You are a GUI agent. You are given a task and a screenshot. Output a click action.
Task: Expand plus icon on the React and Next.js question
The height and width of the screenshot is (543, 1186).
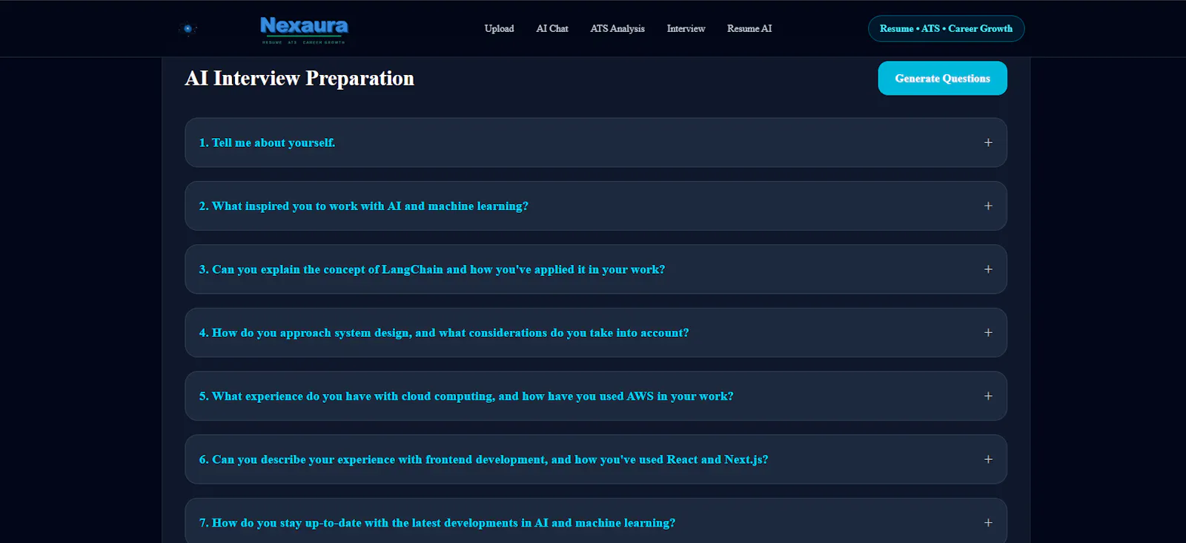click(x=988, y=460)
